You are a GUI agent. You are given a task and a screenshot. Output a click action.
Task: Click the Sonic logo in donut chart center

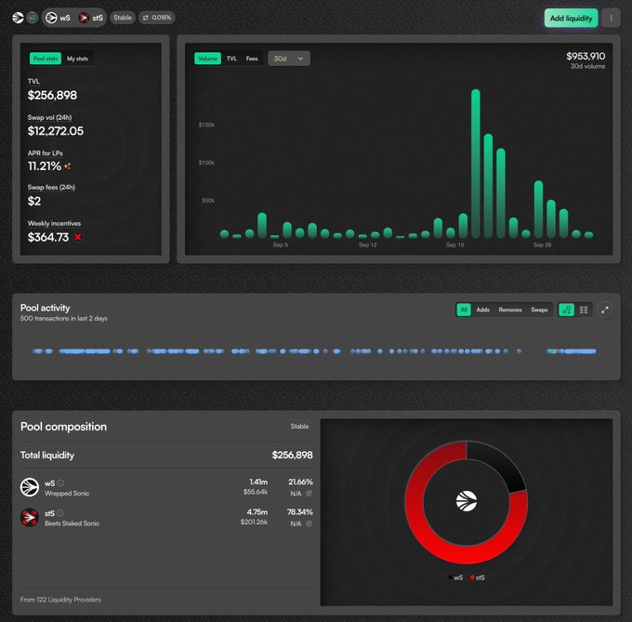(467, 501)
